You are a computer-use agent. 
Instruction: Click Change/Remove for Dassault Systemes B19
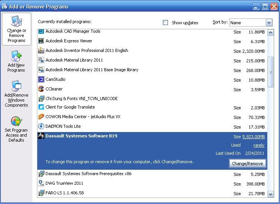247,164
